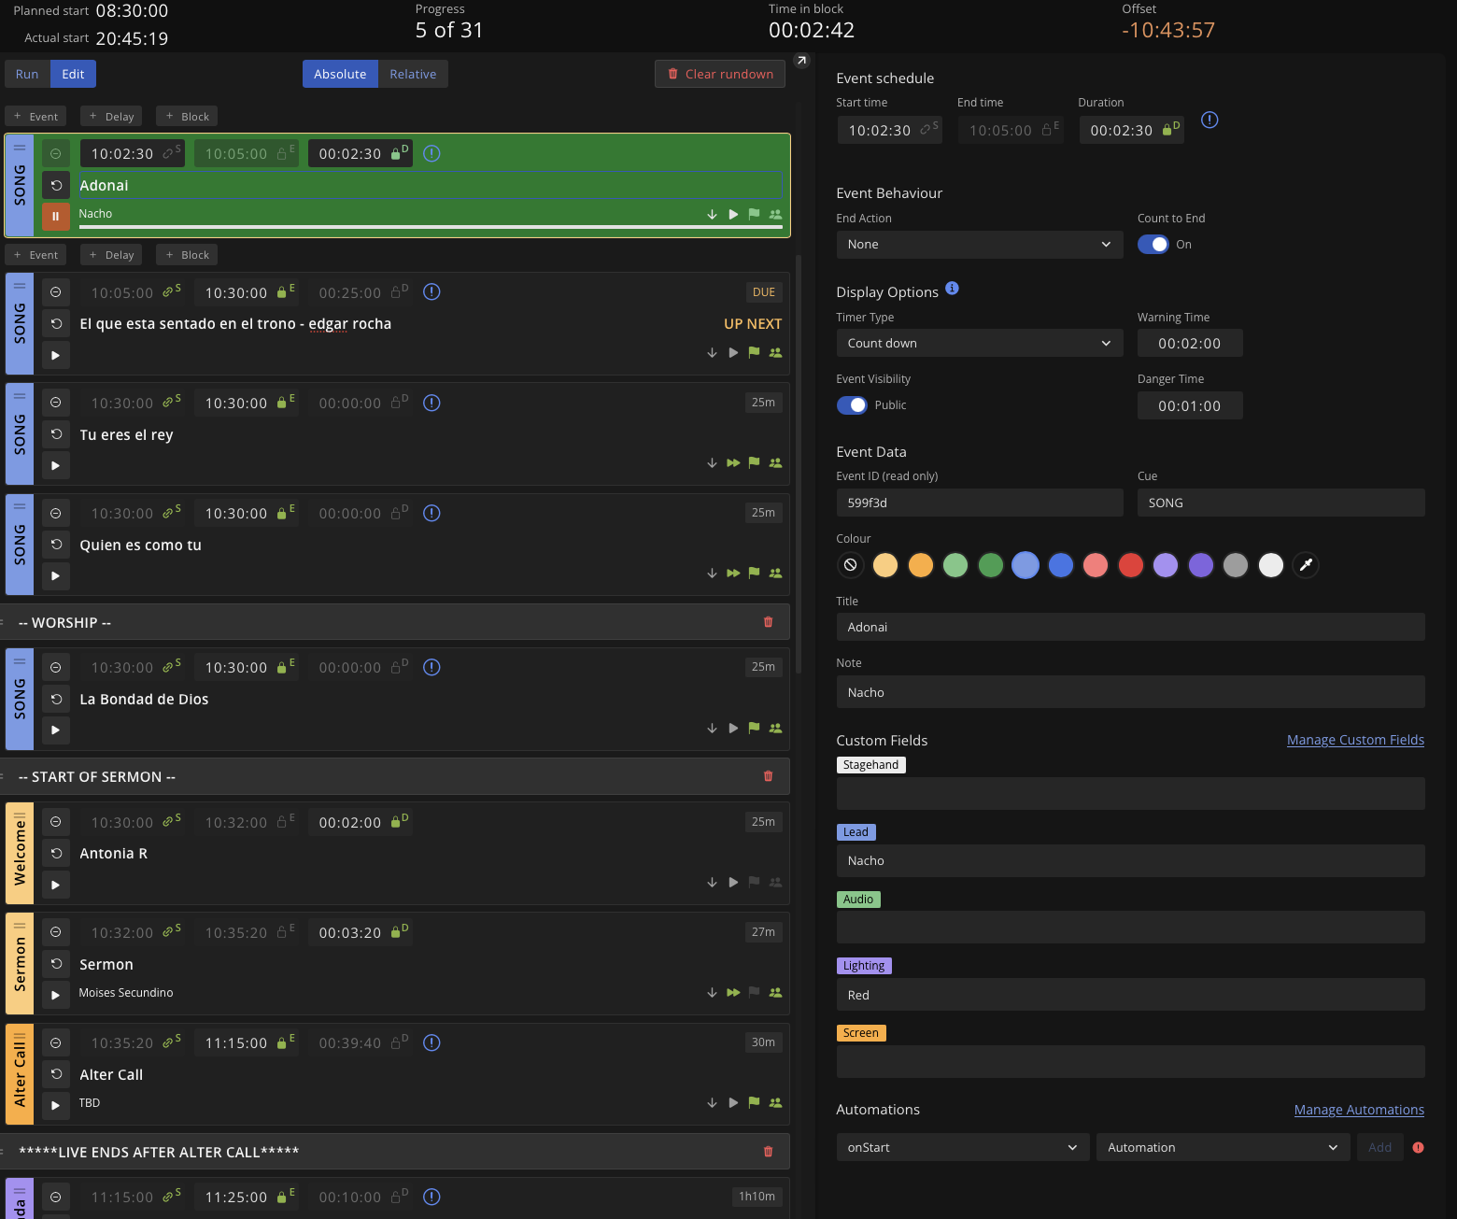Open the onStart automation trigger dropdown
The width and height of the screenshot is (1457, 1219).
[x=962, y=1146]
